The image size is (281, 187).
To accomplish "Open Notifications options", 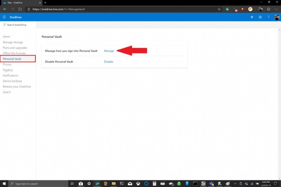I will (11, 75).
